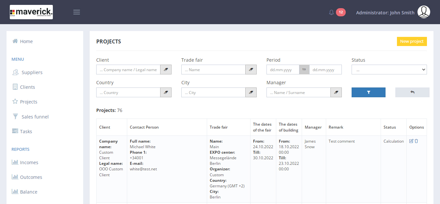The image size is (440, 204).
Task: Focus the Client company name input
Action: click(128, 70)
